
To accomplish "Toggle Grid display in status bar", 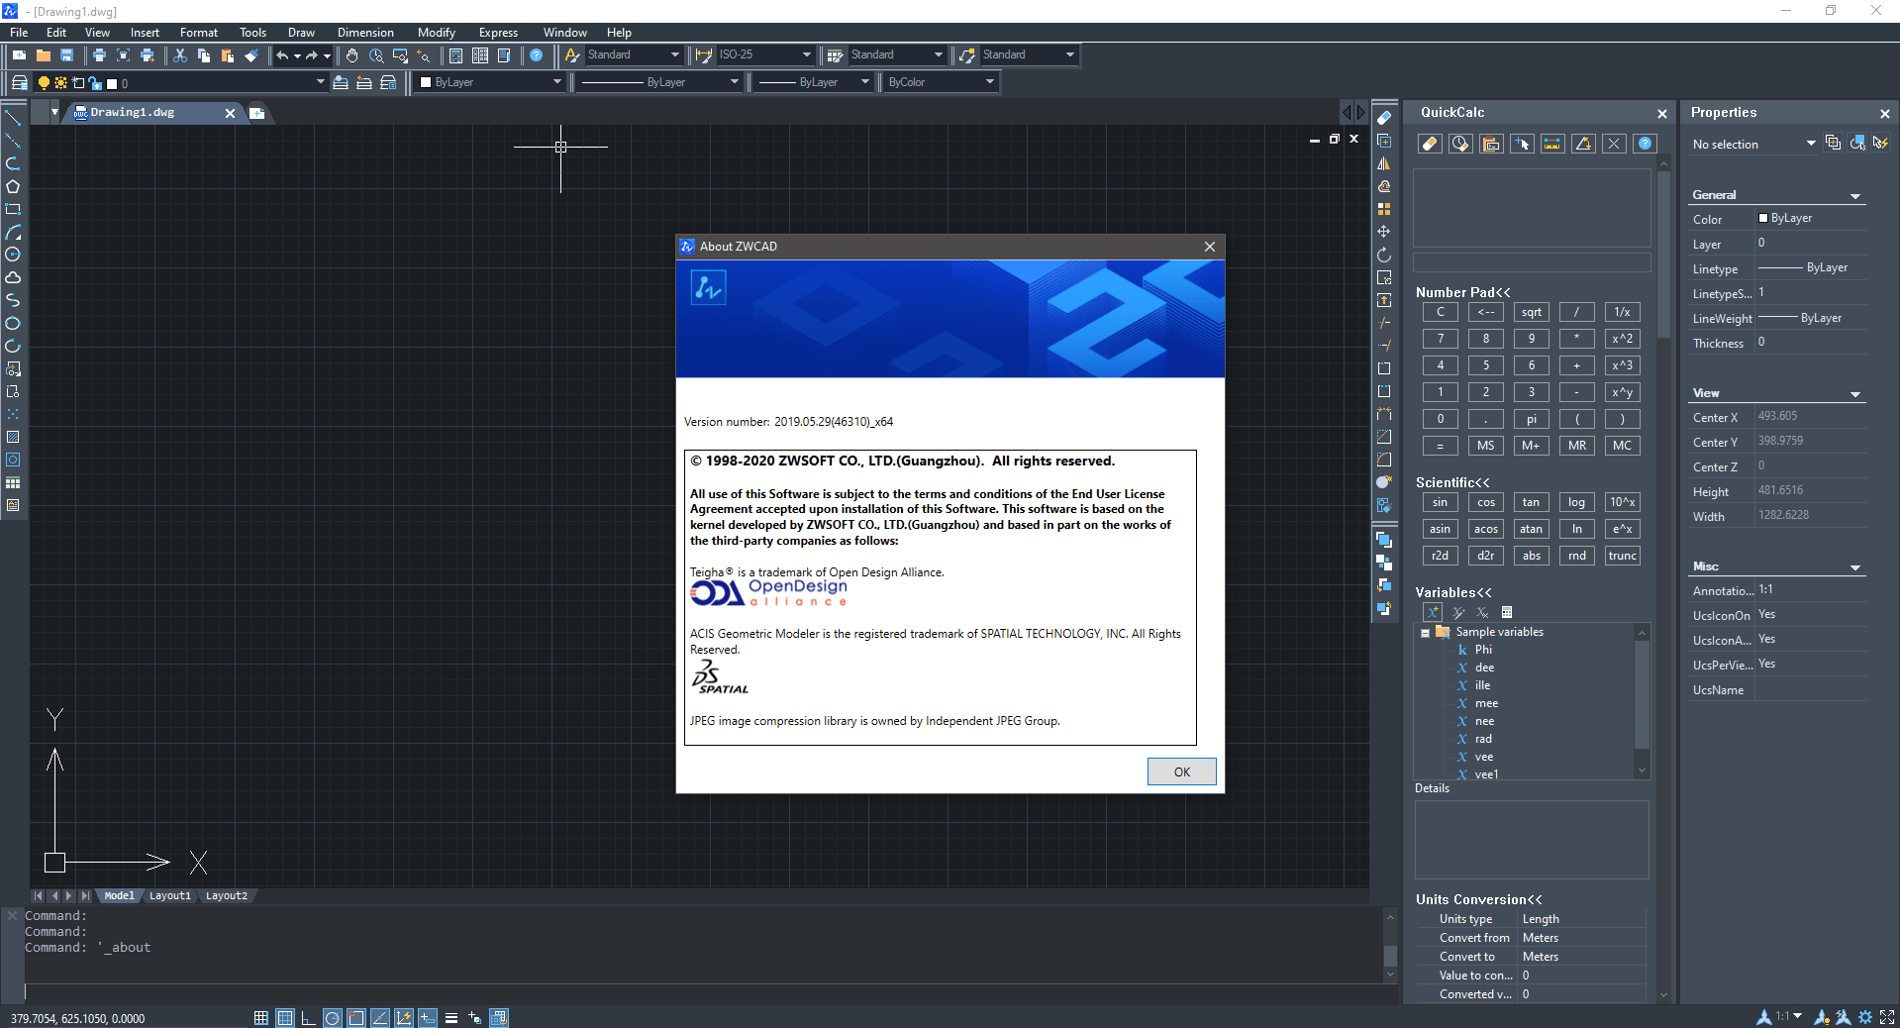I will (x=285, y=1018).
